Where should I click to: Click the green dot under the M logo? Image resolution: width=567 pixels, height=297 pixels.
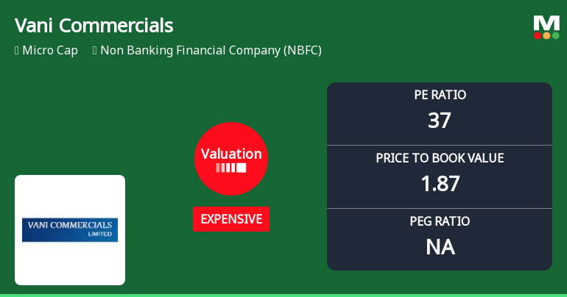(556, 35)
